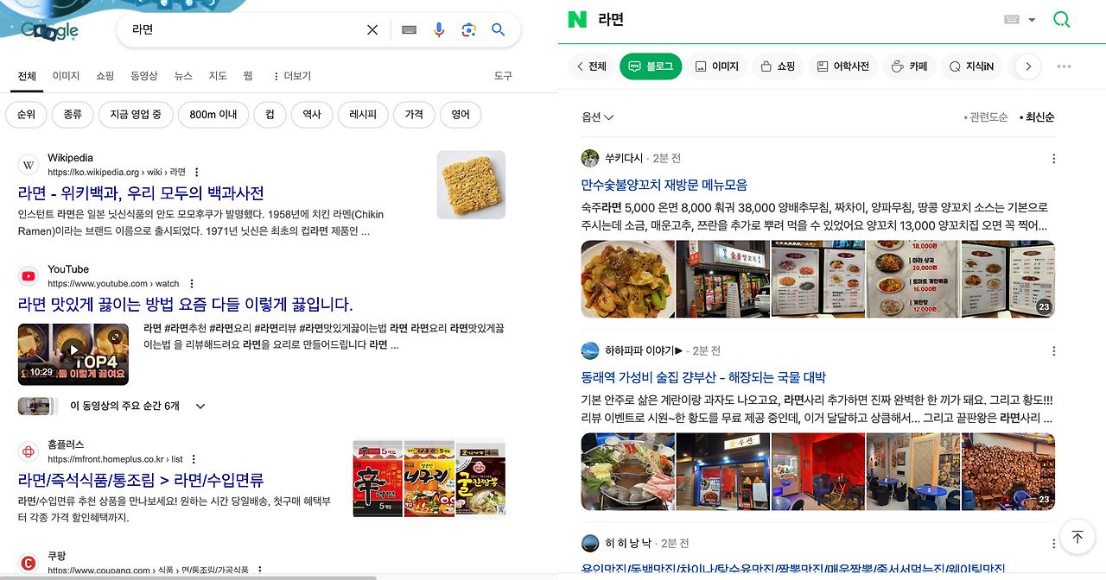Screen dimensions: 1106x580
Task: Select Google 동영상 tab
Action: click(143, 76)
